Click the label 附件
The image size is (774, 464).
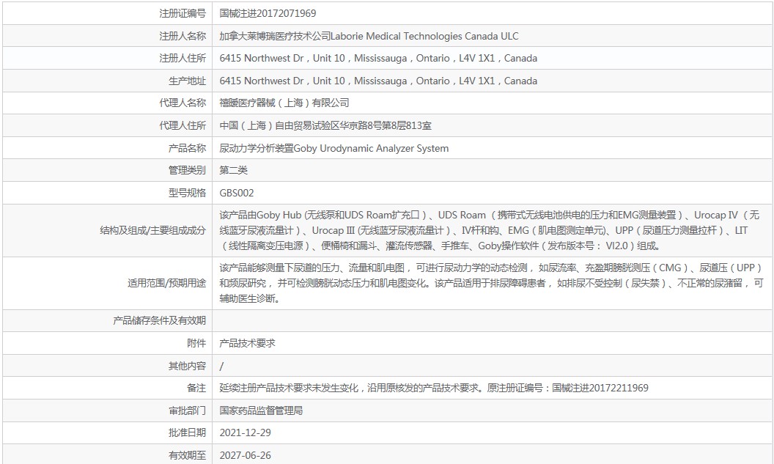pos(196,343)
